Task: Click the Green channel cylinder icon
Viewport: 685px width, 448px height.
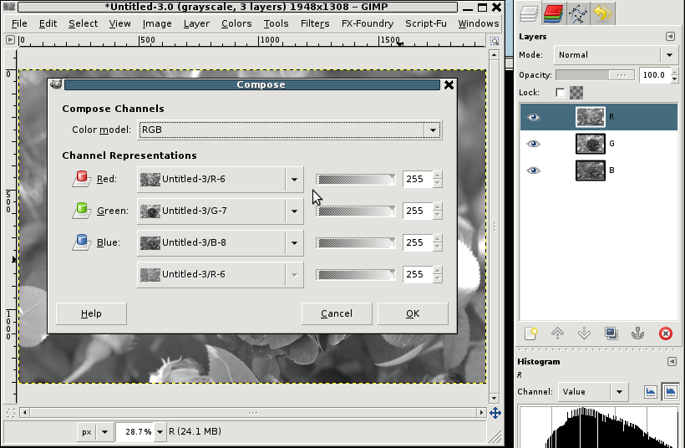Action: click(81, 211)
